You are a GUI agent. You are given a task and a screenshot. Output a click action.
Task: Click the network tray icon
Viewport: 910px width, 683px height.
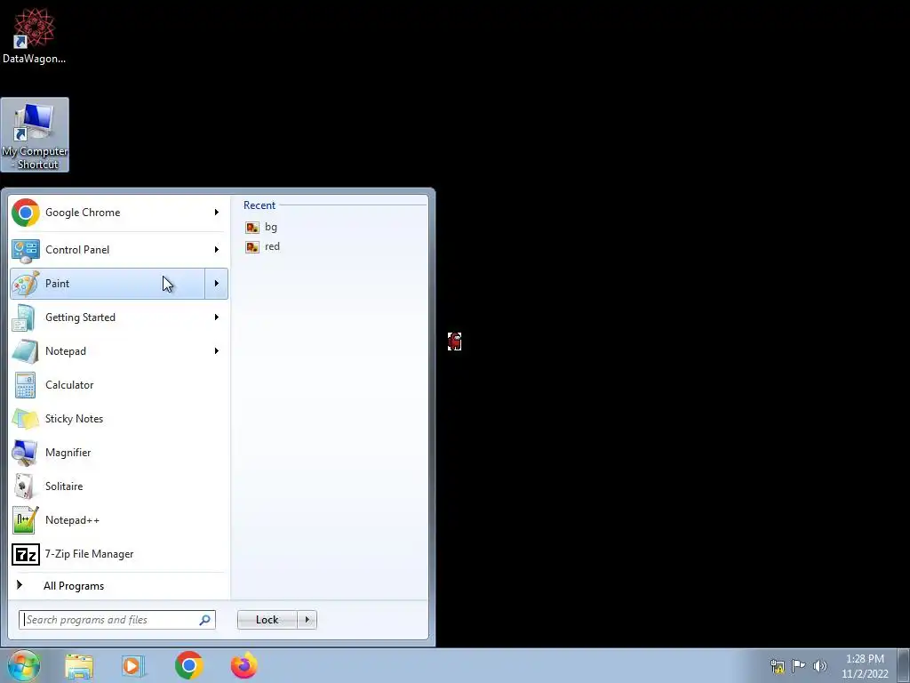click(x=777, y=666)
